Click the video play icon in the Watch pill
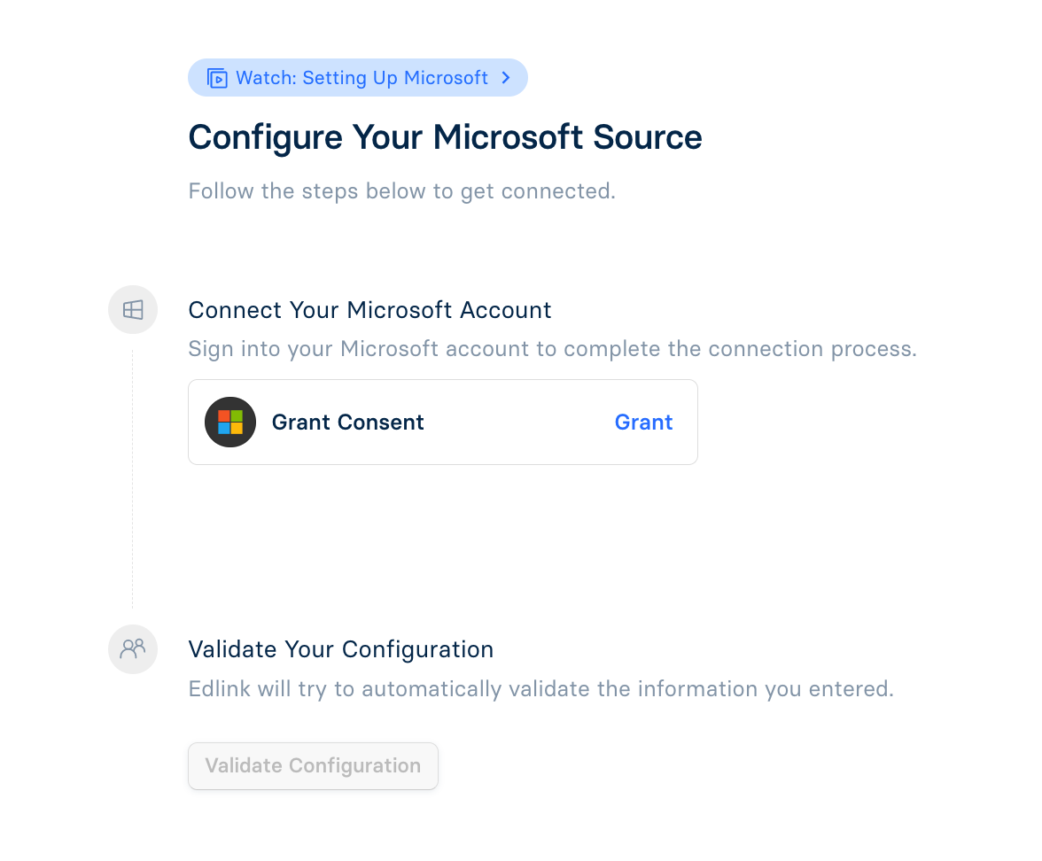1042x861 pixels. (x=217, y=78)
